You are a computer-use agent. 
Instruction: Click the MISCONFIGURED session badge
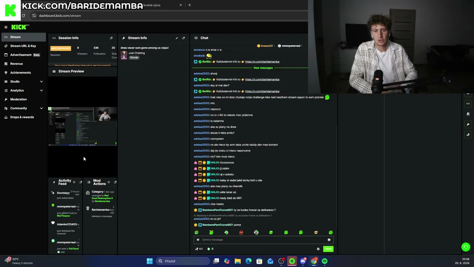(60, 49)
